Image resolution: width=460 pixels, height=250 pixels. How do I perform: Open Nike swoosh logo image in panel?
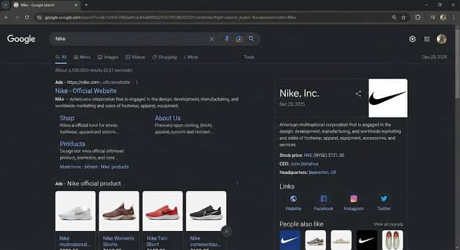tap(388, 98)
